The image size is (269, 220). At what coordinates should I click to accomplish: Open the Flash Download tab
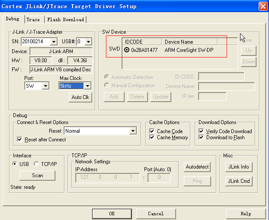point(66,19)
